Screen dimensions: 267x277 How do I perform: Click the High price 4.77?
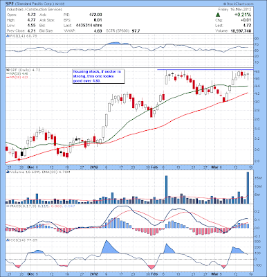point(32,20)
